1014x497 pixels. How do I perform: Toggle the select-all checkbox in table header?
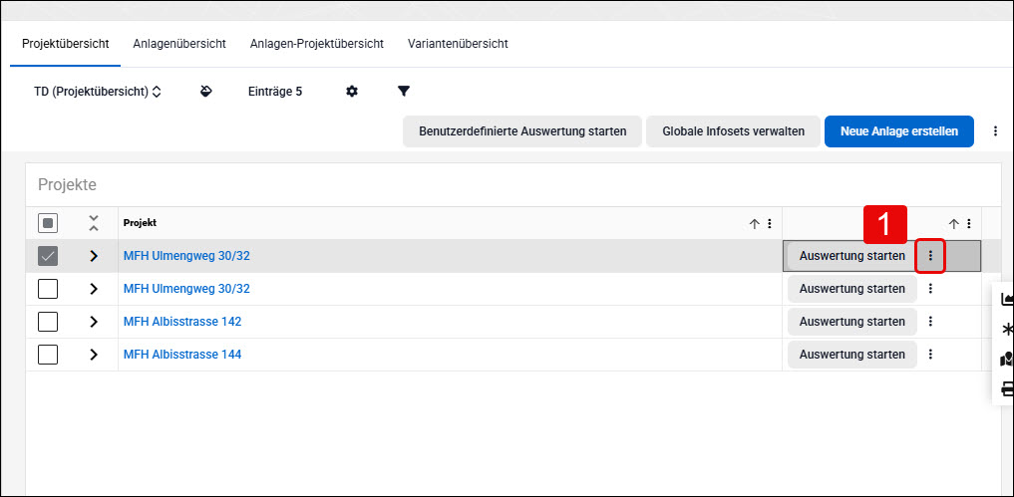48,224
